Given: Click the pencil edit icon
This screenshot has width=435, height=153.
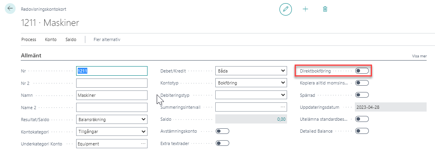Looking at the screenshot, I should tap(285, 9).
